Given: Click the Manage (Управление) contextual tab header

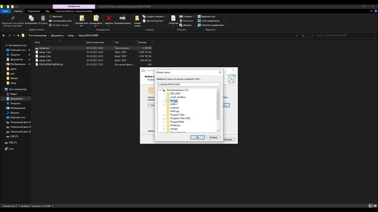Looking at the screenshot, I should pos(74,6).
